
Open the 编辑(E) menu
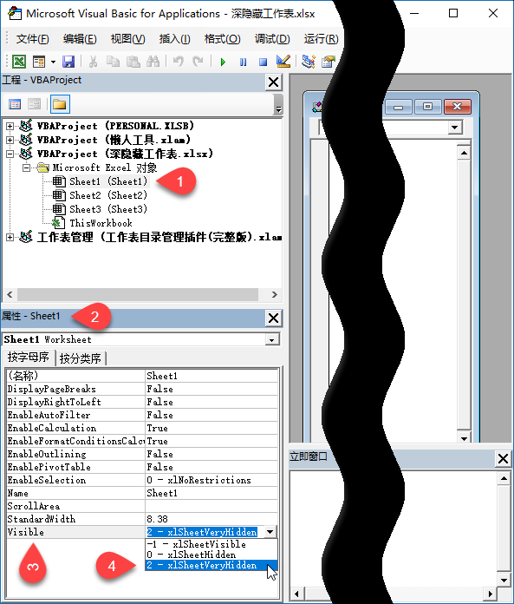pyautogui.click(x=80, y=39)
